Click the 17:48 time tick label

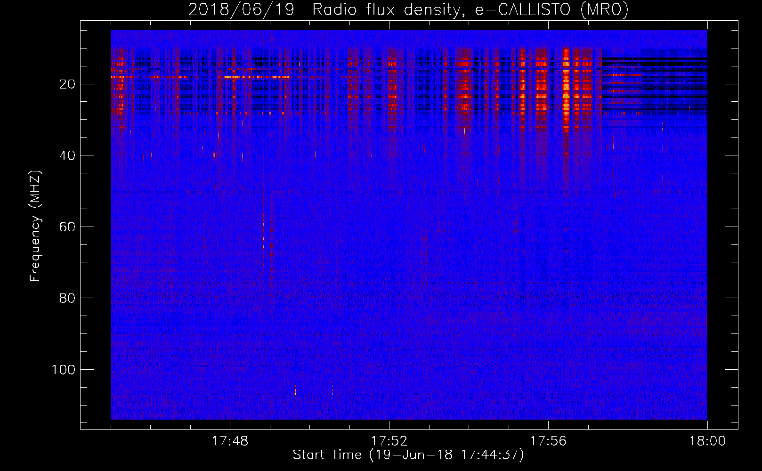tap(230, 441)
